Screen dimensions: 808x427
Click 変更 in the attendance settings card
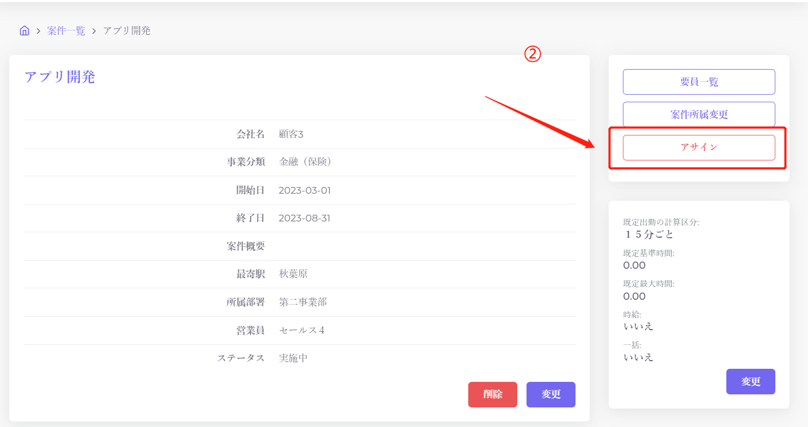pos(750,381)
